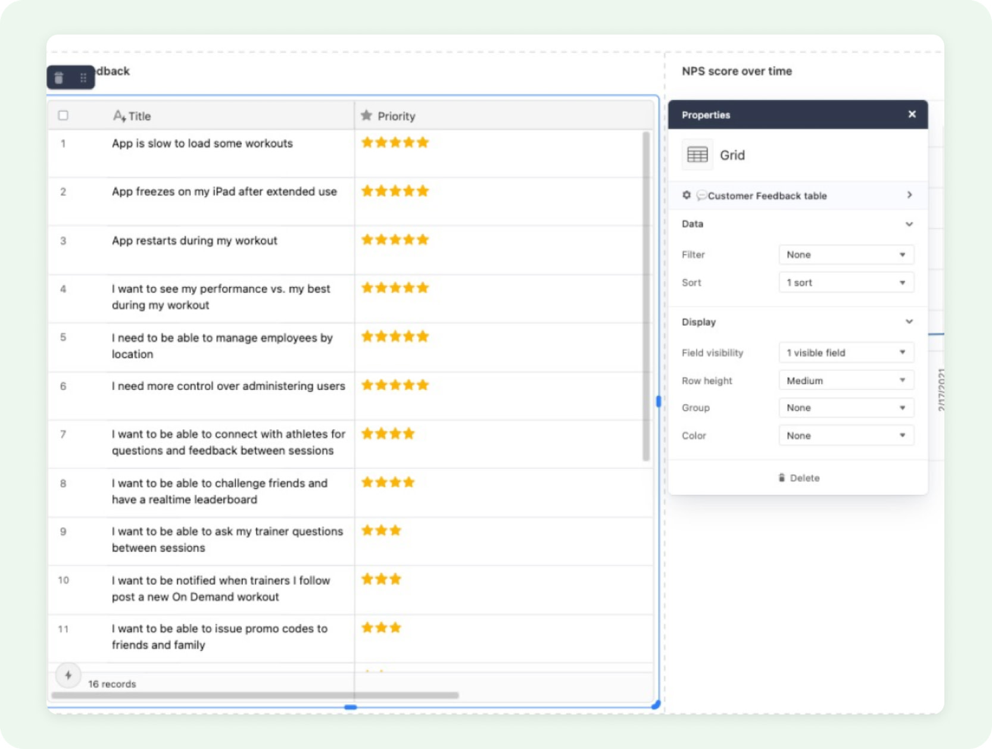Viewport: 992px width, 749px height.
Task: Click the Grid icon in the Properties panel
Action: 698,154
